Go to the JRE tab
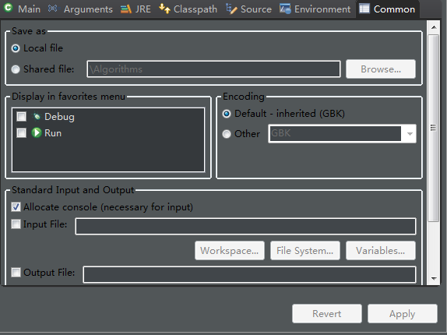This screenshot has width=447, height=335. coord(136,9)
